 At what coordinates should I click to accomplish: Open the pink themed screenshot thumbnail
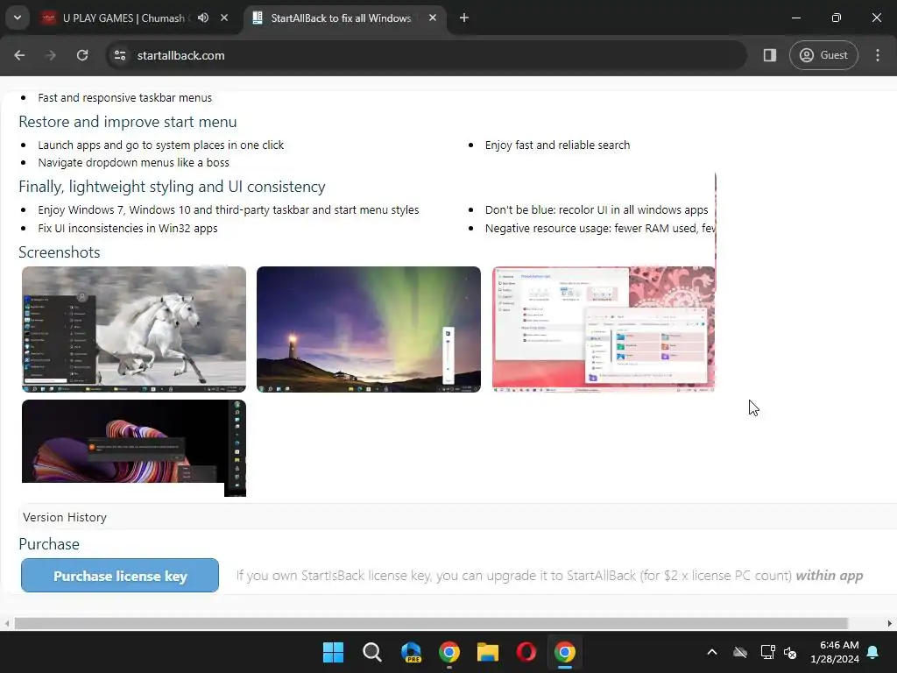click(603, 329)
